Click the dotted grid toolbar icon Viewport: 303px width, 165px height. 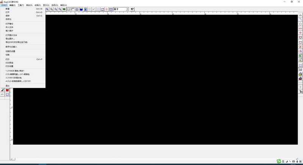[x=111, y=9]
